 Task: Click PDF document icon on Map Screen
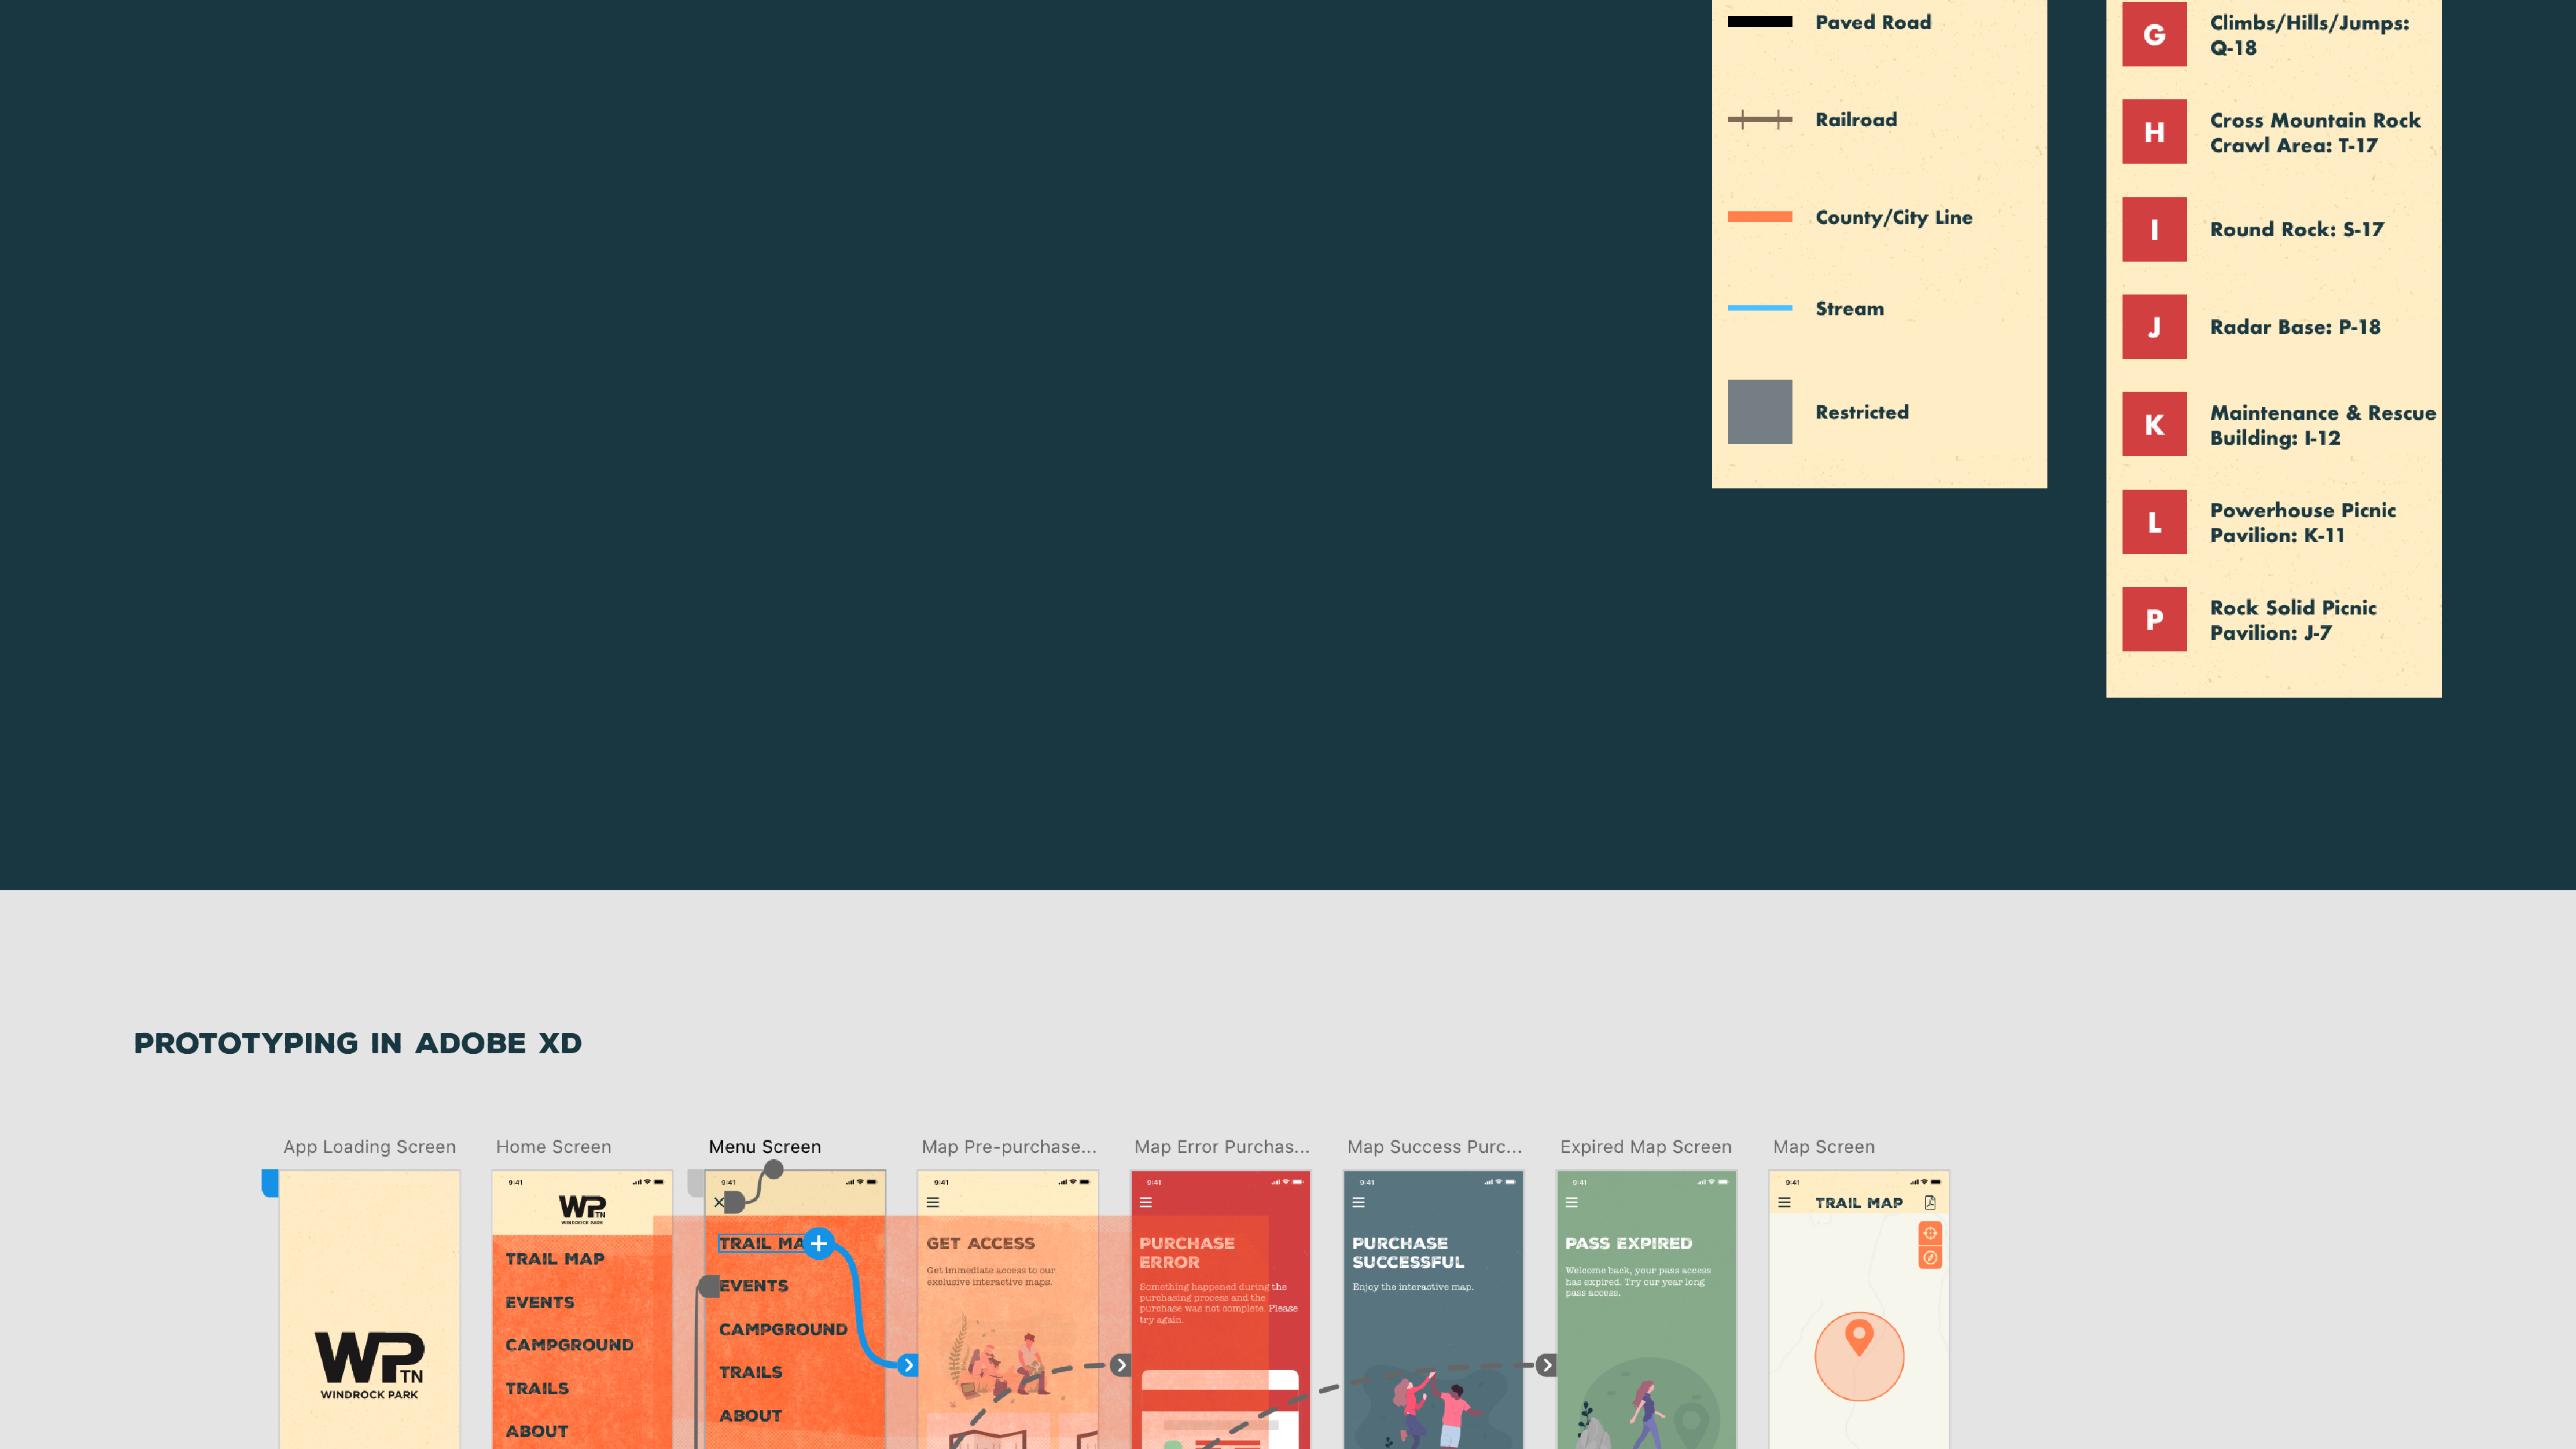tap(1930, 1202)
